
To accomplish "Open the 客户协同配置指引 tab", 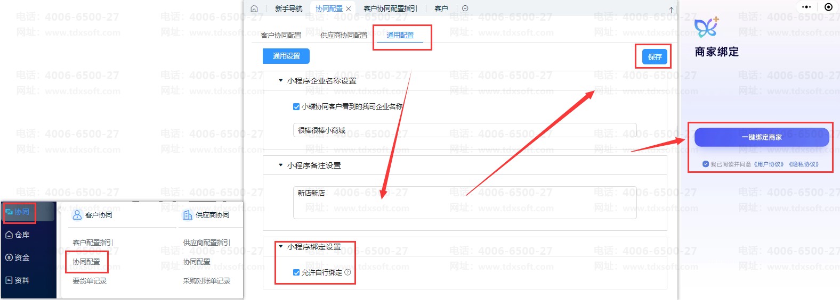I will pyautogui.click(x=390, y=9).
